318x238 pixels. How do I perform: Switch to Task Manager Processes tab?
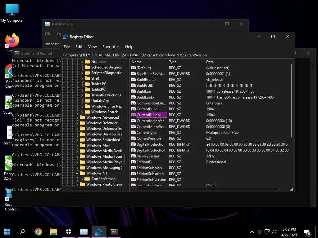coord(52,44)
